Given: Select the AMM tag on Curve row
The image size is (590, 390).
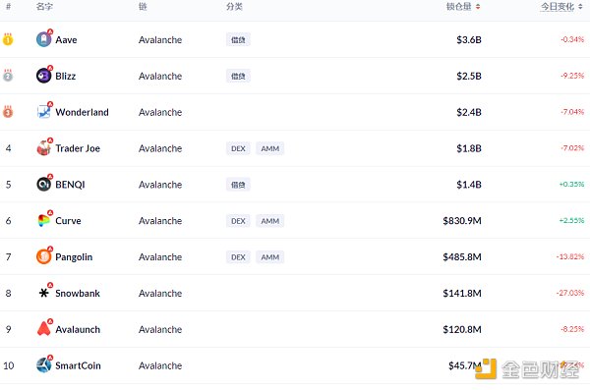Looking at the screenshot, I should pyautogui.click(x=270, y=221).
